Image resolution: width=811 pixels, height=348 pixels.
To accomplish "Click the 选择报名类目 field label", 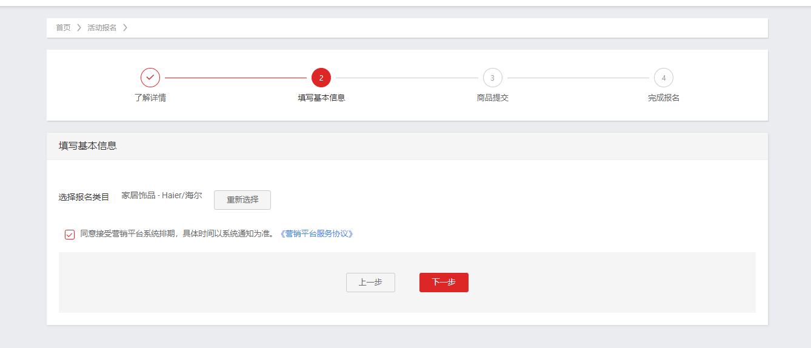I will pos(84,197).
